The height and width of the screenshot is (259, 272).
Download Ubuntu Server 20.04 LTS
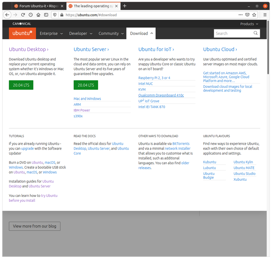(86, 85)
